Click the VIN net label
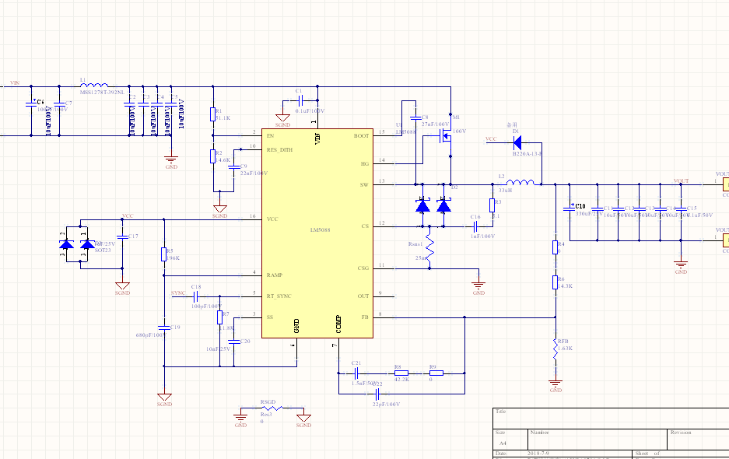The width and height of the screenshot is (729, 459). click(x=15, y=82)
